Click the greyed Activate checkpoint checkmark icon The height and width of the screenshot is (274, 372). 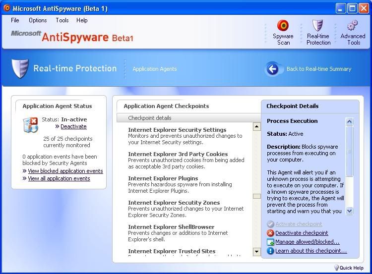click(270, 224)
